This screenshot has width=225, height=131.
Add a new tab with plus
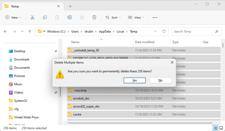click(70, 6)
